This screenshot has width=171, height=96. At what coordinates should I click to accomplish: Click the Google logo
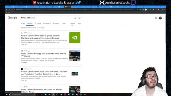click(x=12, y=18)
